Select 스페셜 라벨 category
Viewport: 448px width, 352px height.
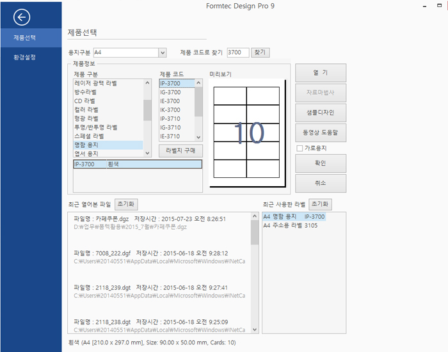pos(108,136)
